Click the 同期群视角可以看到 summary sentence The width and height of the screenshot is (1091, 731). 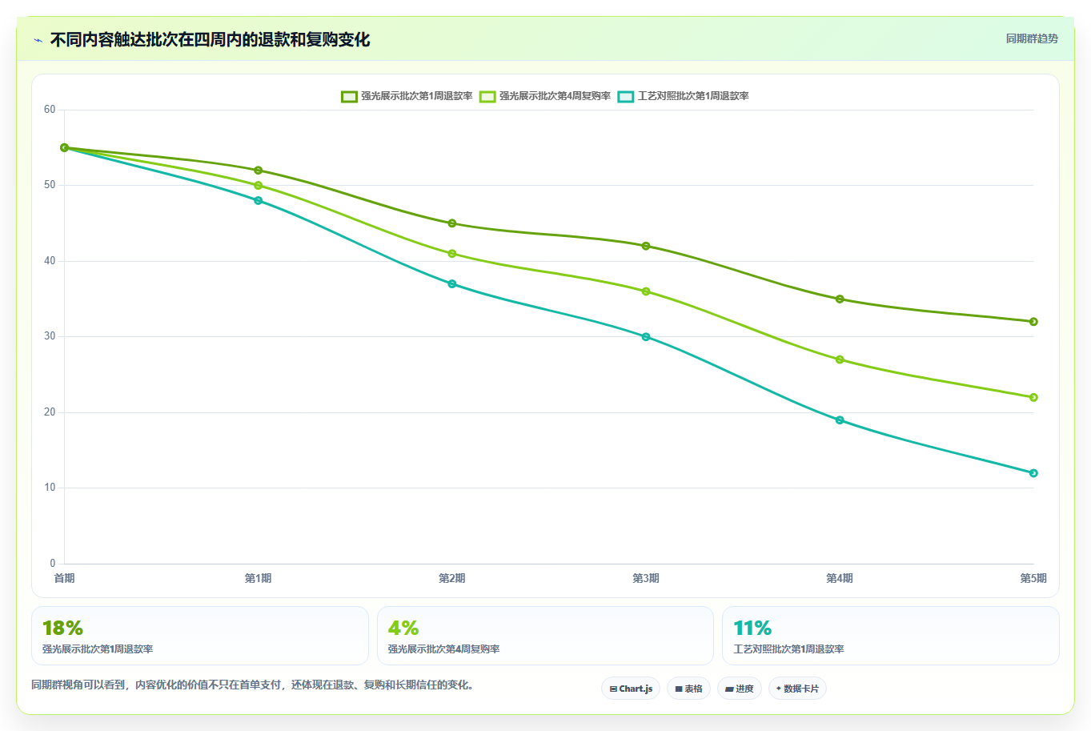coord(253,685)
